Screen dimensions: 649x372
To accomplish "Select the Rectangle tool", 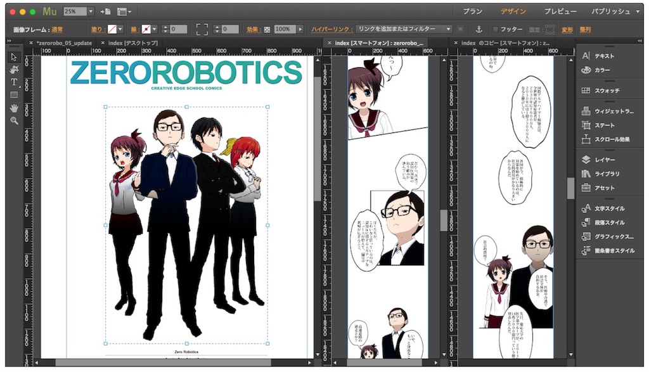I will coord(14,95).
